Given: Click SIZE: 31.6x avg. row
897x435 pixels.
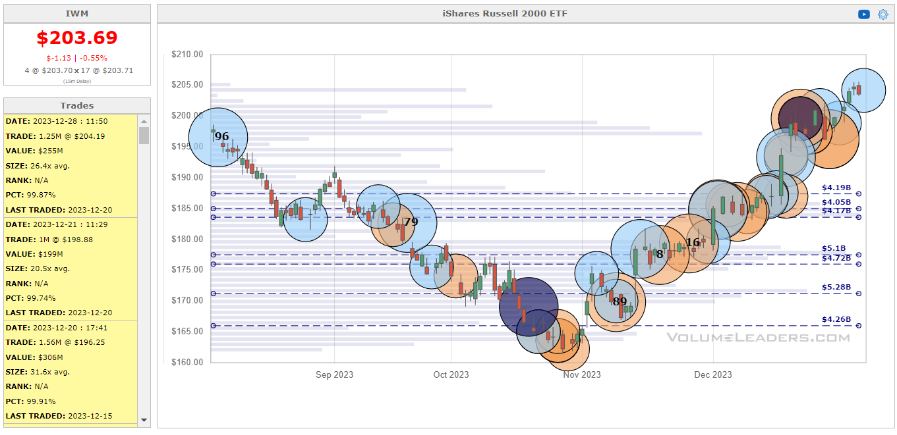Looking at the screenshot, I should coord(71,372).
